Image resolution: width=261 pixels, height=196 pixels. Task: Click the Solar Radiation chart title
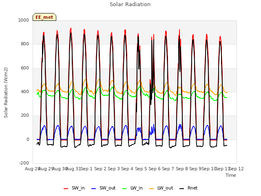tap(130, 4)
